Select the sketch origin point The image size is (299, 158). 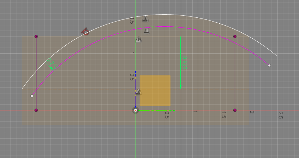tap(135, 110)
